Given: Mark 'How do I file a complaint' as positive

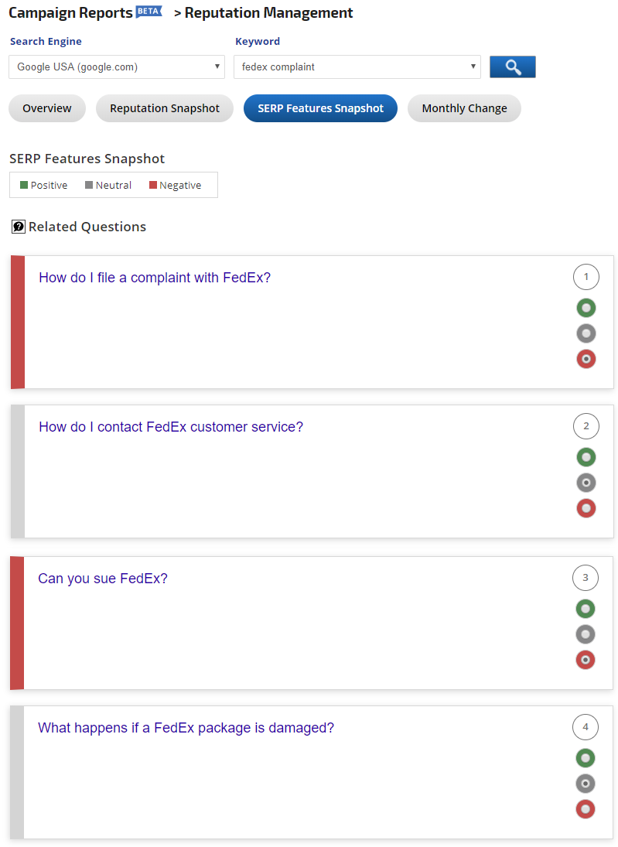Looking at the screenshot, I should [586, 308].
